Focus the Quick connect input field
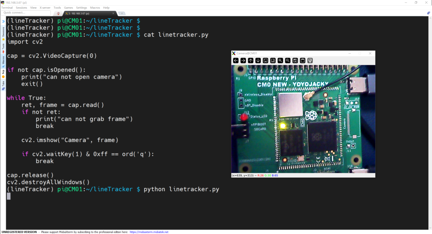 pyautogui.click(x=26, y=13)
